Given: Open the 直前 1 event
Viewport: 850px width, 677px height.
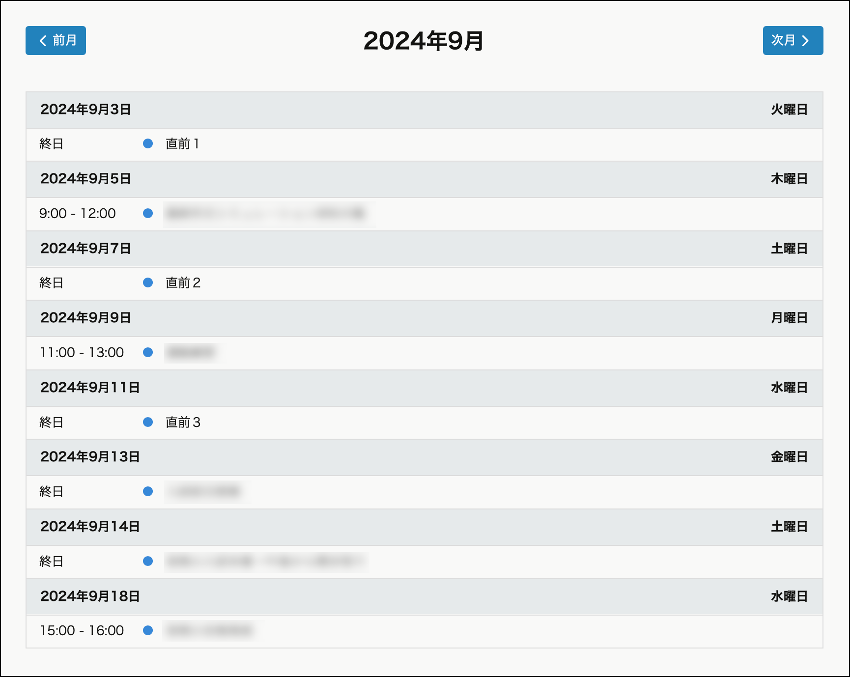Looking at the screenshot, I should (182, 144).
